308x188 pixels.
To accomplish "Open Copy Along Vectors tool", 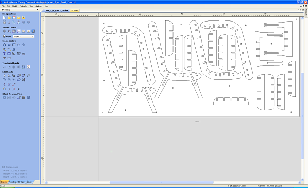I will pos(18,97).
